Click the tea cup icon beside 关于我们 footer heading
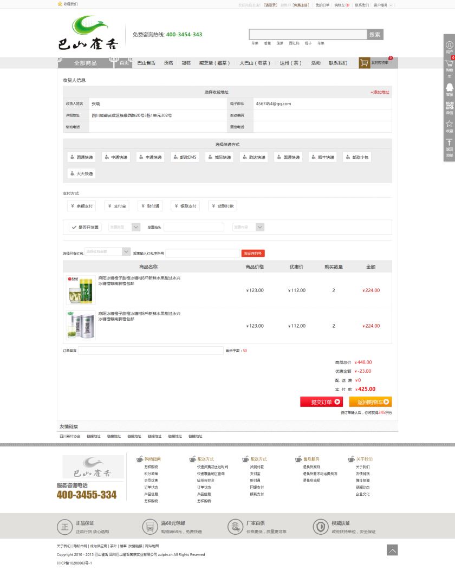455x570 pixels. click(351, 459)
